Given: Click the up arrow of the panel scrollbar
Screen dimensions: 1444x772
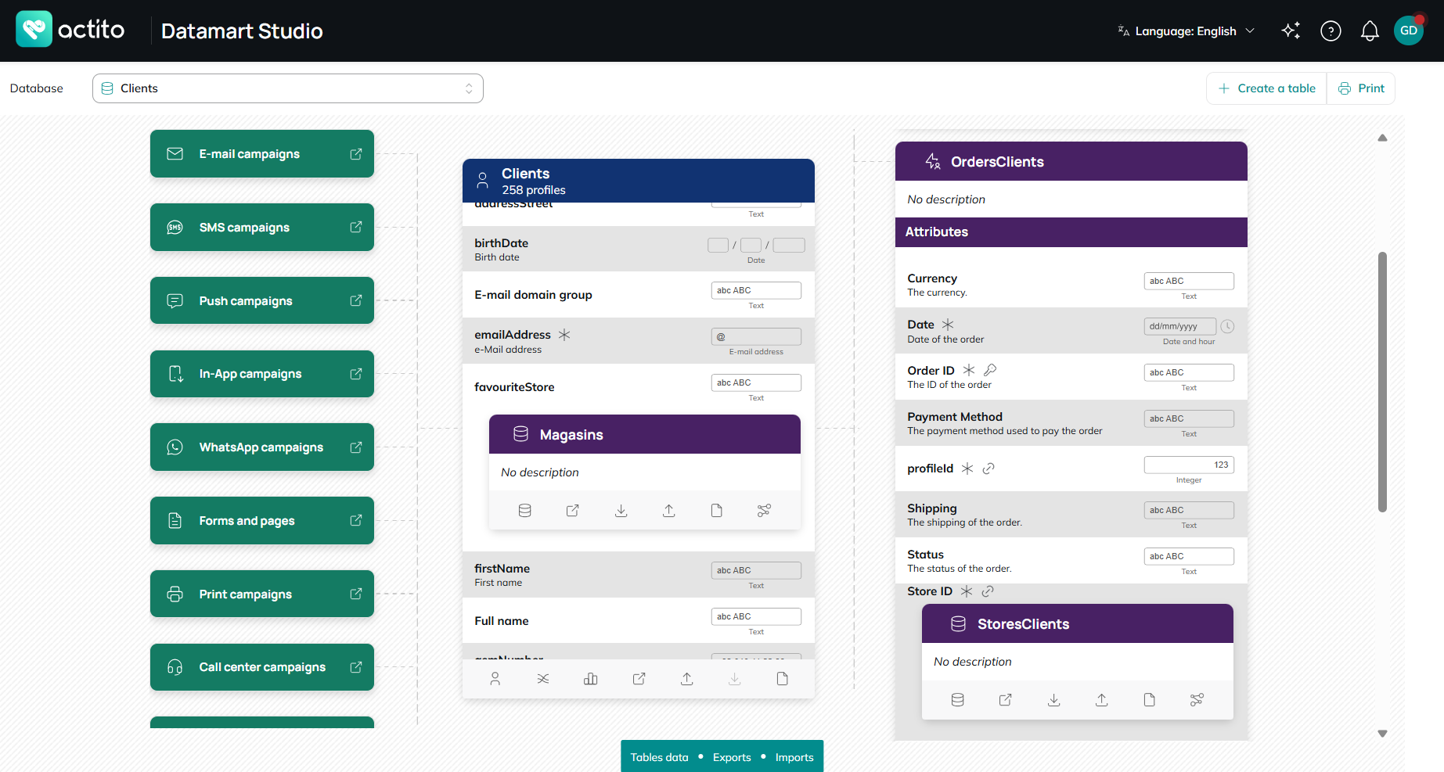Looking at the screenshot, I should 1383,138.
